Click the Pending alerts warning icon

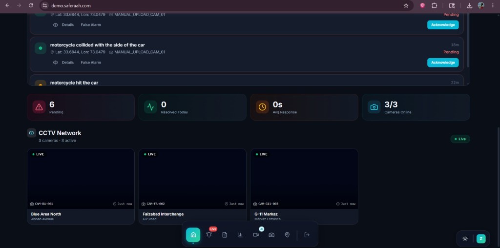pyautogui.click(x=39, y=107)
